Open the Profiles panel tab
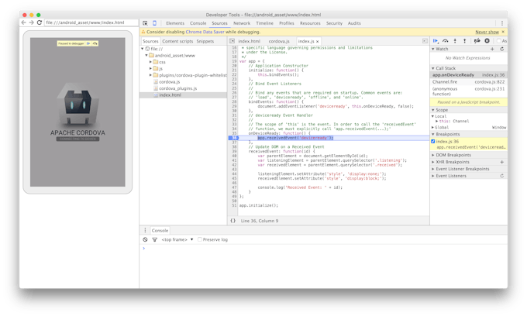 pos(286,23)
